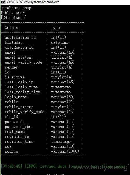Click the 'Table: user' line
130x175 pixels.
click(x=12, y=13)
